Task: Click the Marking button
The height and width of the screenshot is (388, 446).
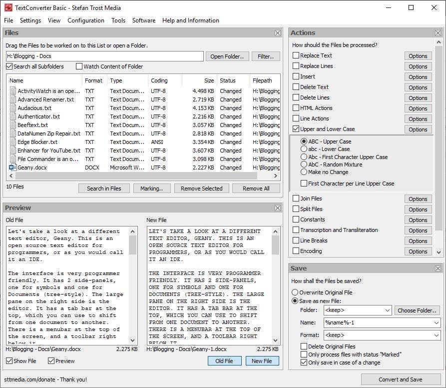Action: point(152,188)
